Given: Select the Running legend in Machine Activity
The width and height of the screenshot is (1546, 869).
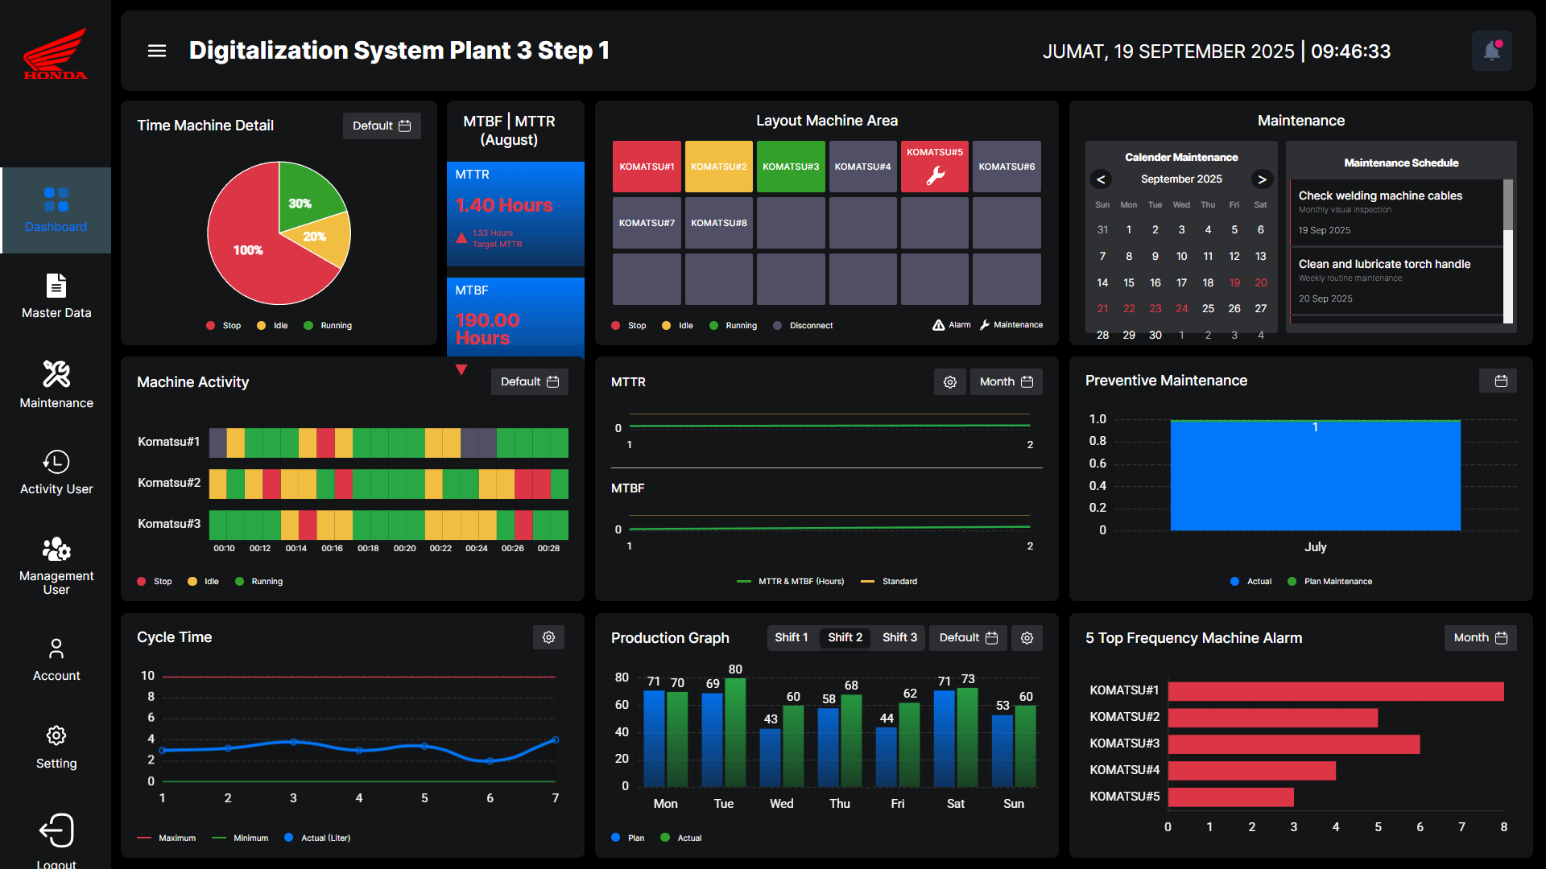Looking at the screenshot, I should pos(259,581).
